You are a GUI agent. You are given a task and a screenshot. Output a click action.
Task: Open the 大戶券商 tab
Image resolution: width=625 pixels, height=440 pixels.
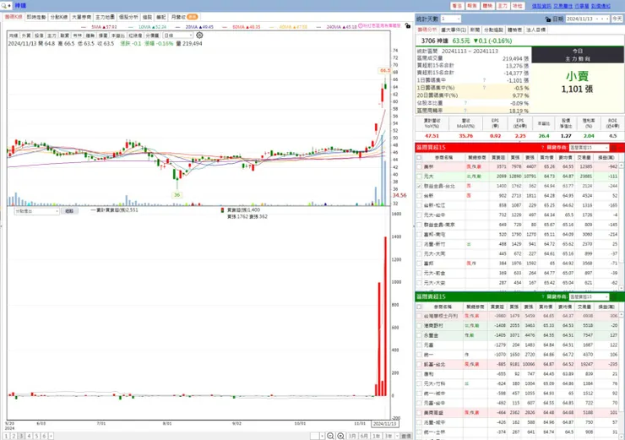point(82,17)
